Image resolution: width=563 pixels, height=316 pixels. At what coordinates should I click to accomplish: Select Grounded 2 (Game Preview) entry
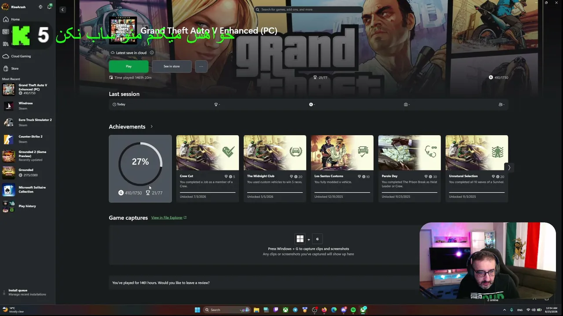(x=28, y=156)
